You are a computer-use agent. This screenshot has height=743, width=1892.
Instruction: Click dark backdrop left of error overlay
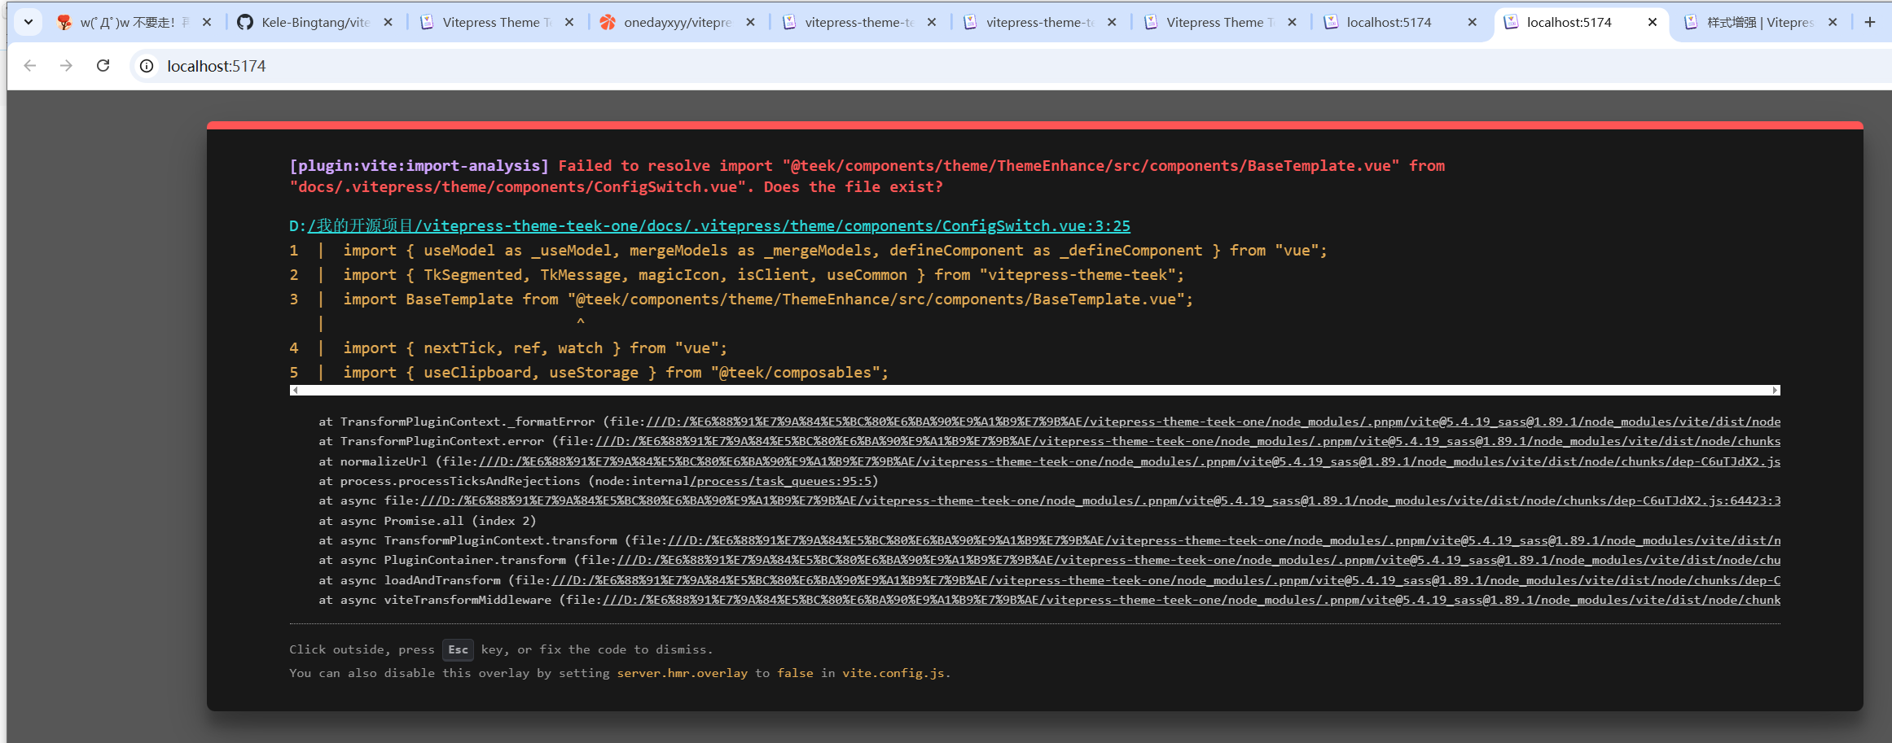[x=106, y=407]
